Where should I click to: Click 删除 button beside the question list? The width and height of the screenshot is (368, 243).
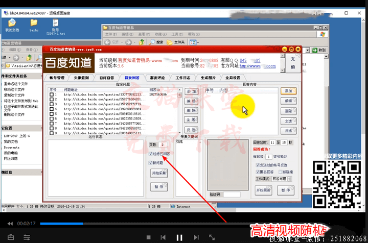191,110
